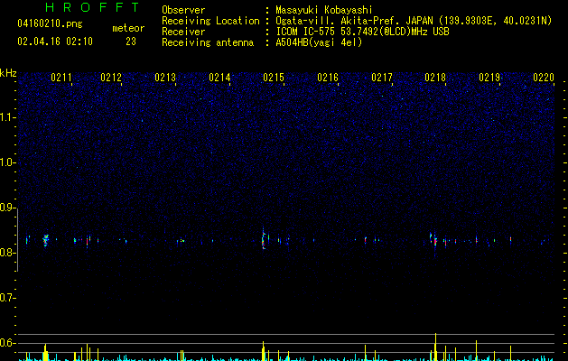Click the 0216 time marker
The height and width of the screenshot is (361, 568).
tap(328, 78)
